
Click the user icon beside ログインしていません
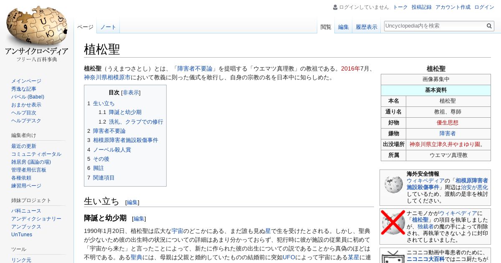click(335, 7)
